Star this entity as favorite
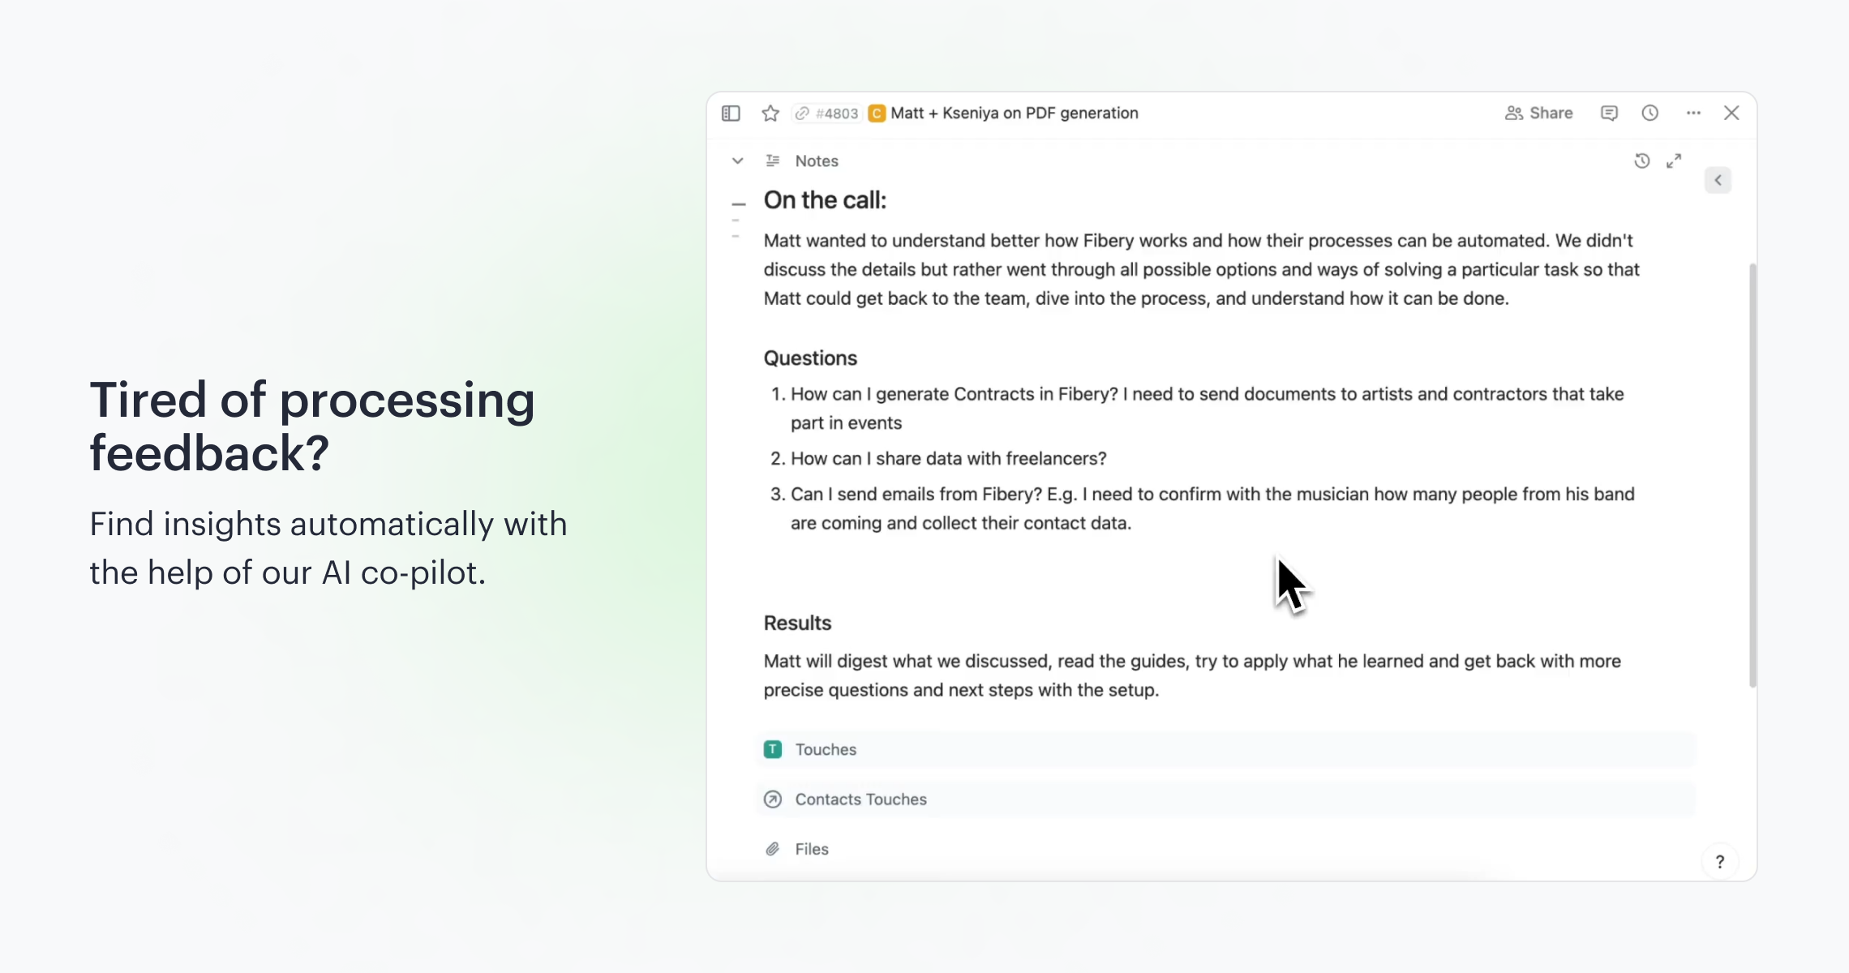1849x973 pixels. (x=770, y=114)
